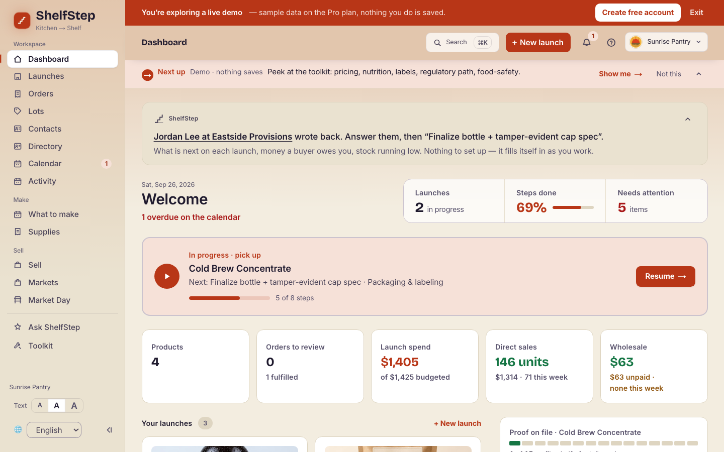Click the Ask ShelfStep star icon
The image size is (724, 452).
[18, 327]
